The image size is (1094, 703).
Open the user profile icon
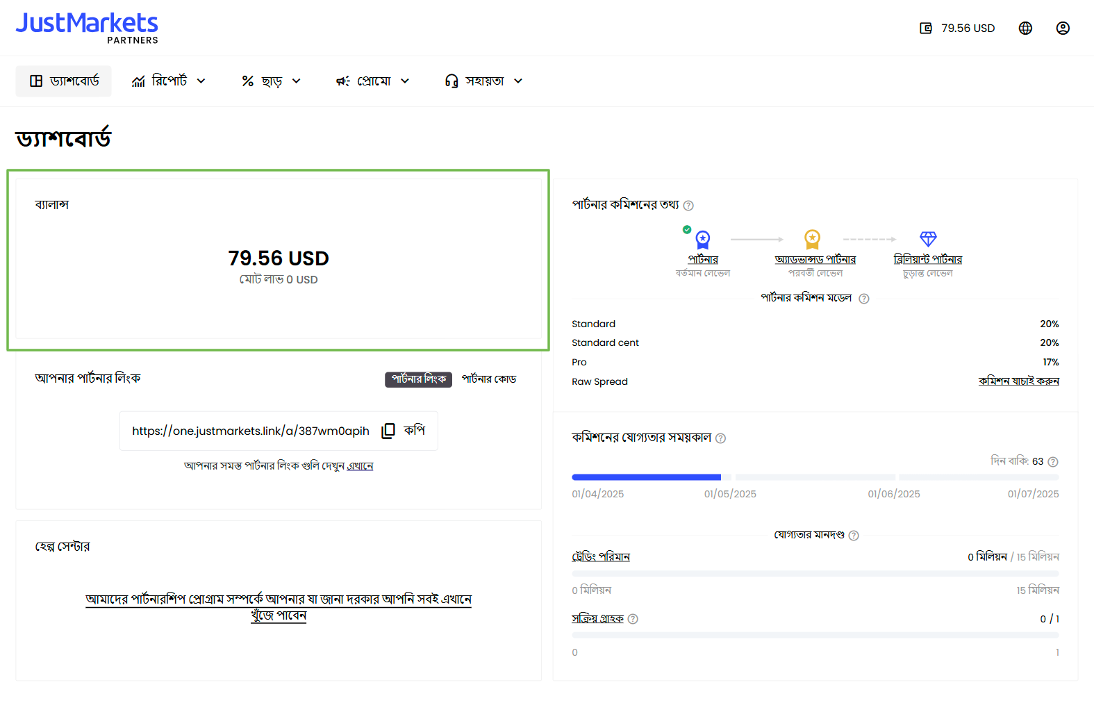click(1063, 28)
